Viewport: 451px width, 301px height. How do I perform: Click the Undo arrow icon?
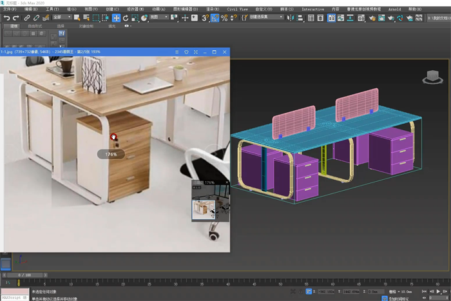6,18
